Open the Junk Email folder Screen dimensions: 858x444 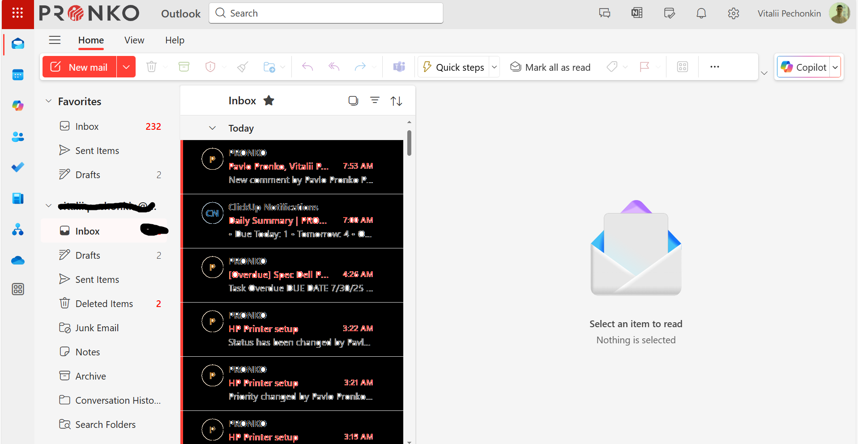(x=104, y=328)
